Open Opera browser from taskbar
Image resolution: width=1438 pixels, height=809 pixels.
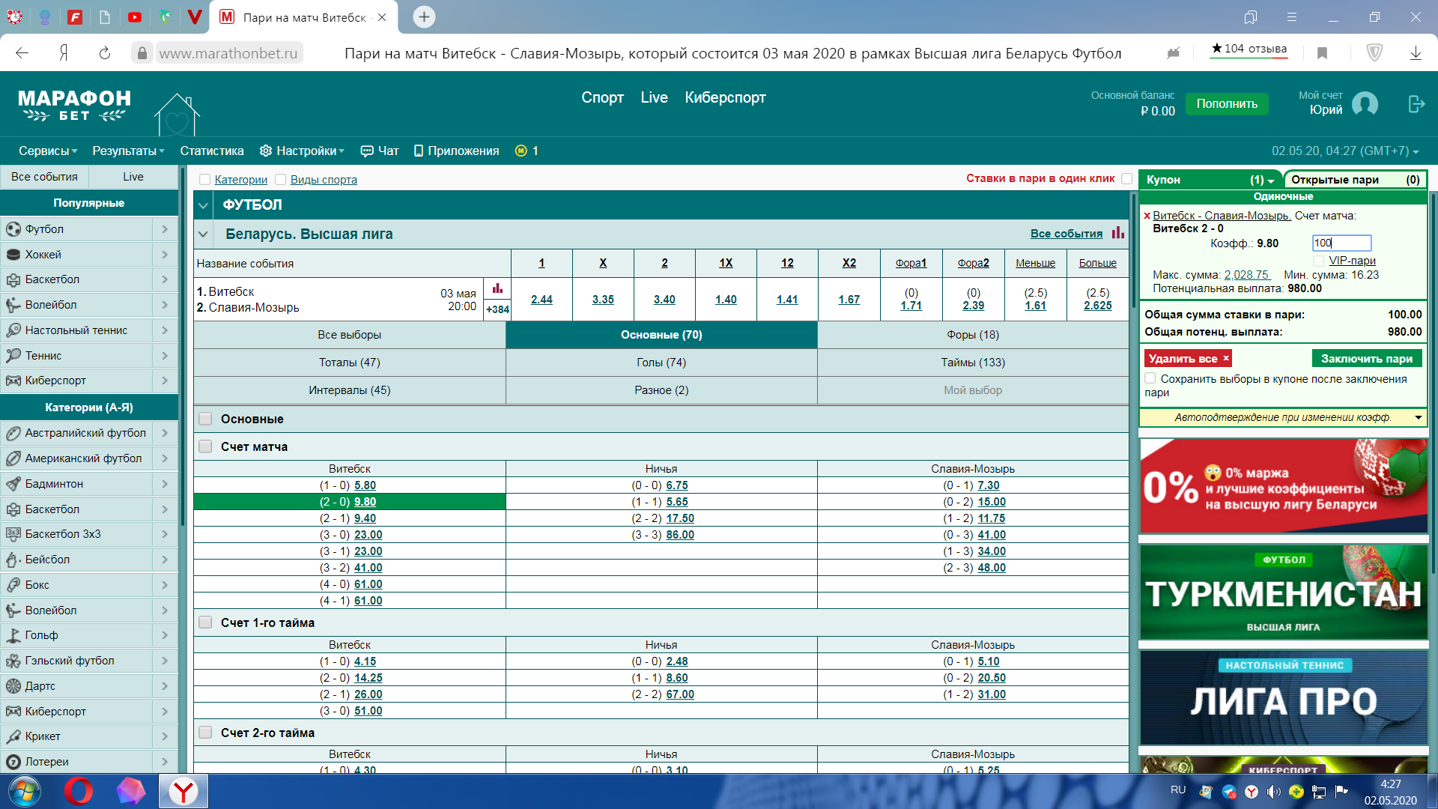pos(79,791)
